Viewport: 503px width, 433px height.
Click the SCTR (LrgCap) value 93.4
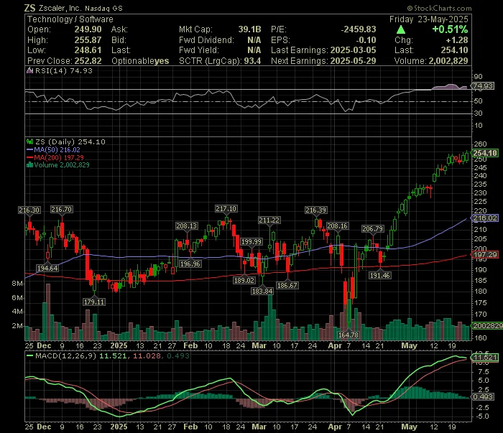click(252, 61)
